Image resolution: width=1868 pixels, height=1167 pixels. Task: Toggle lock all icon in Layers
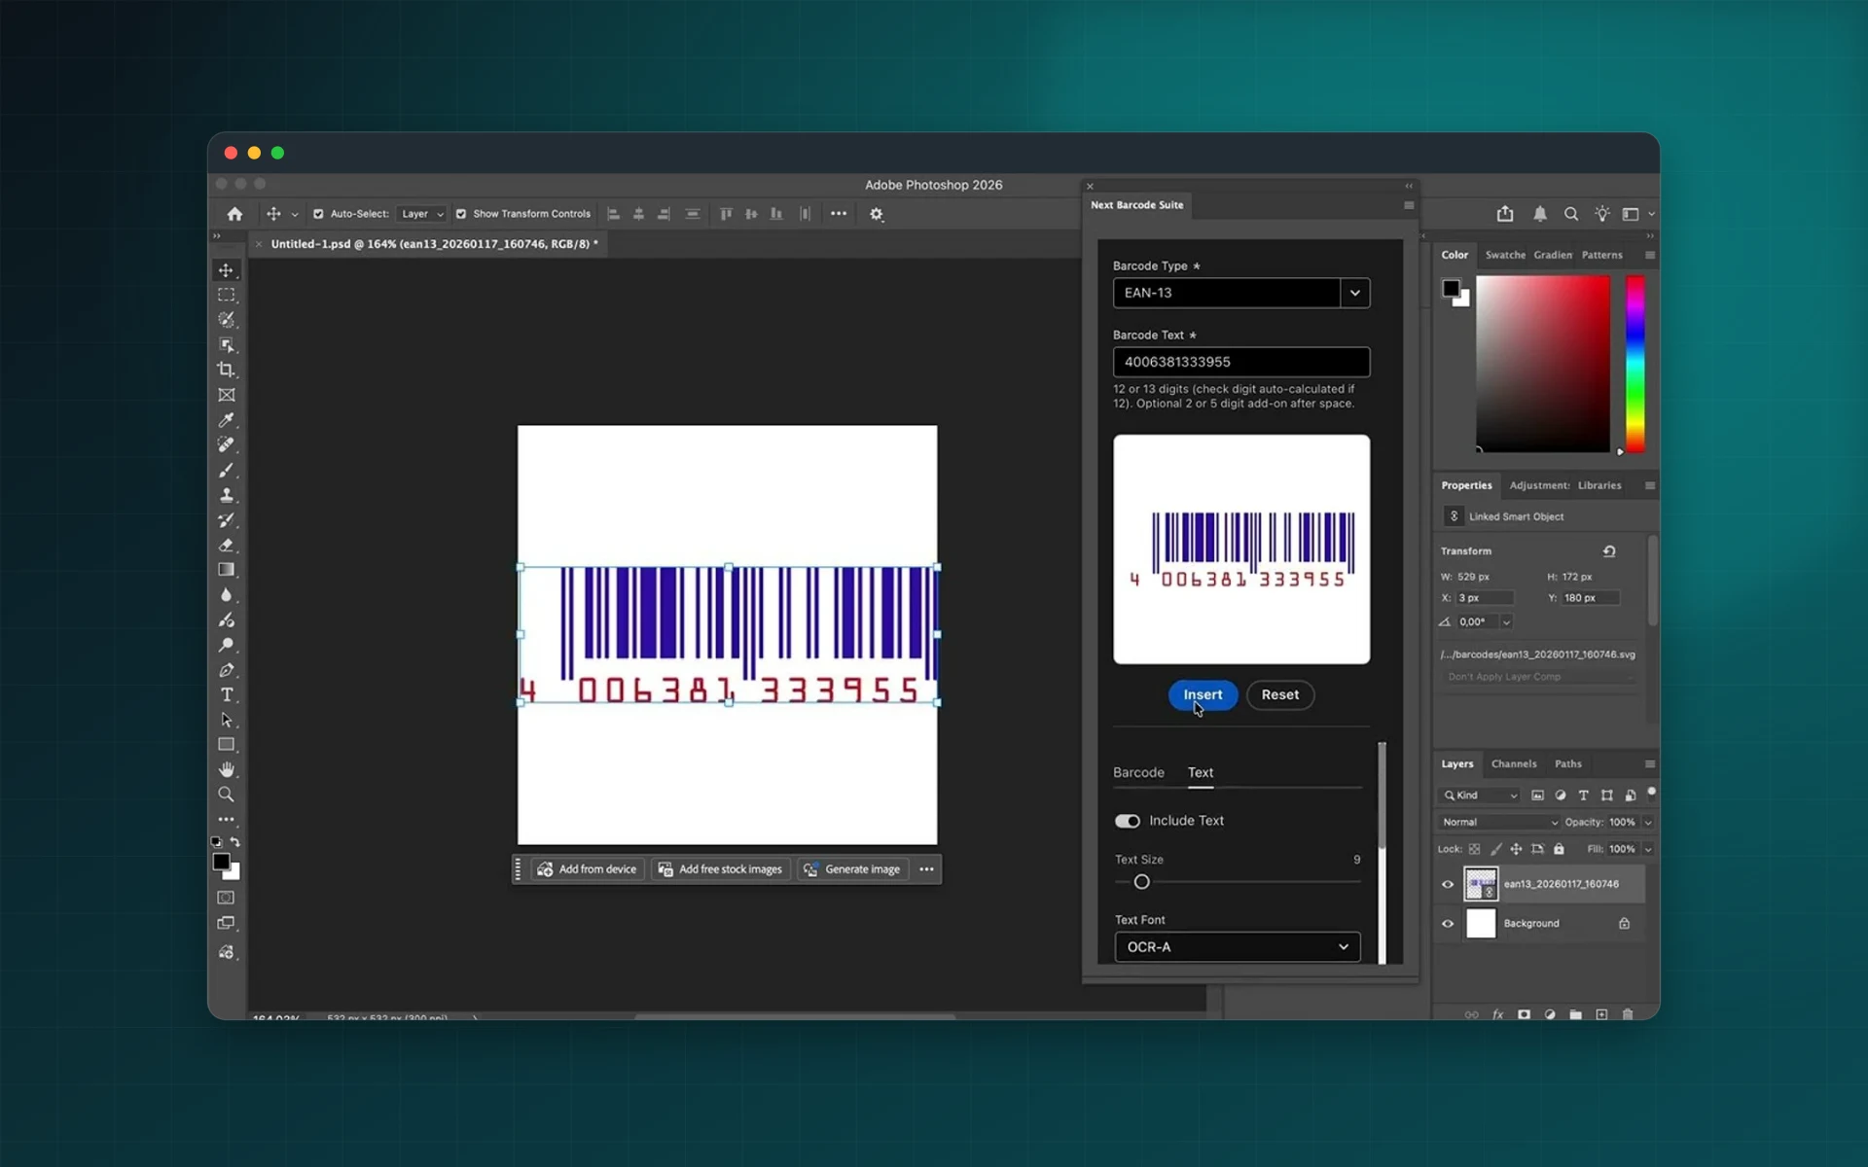(x=1559, y=849)
